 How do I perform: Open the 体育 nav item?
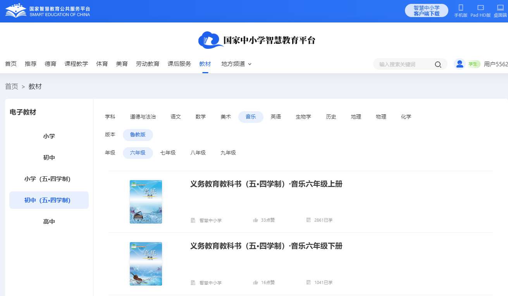(x=102, y=64)
